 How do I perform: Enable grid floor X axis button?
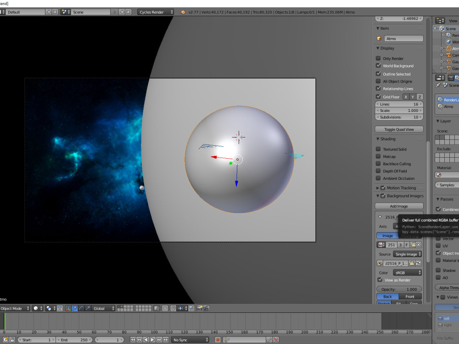click(406, 97)
